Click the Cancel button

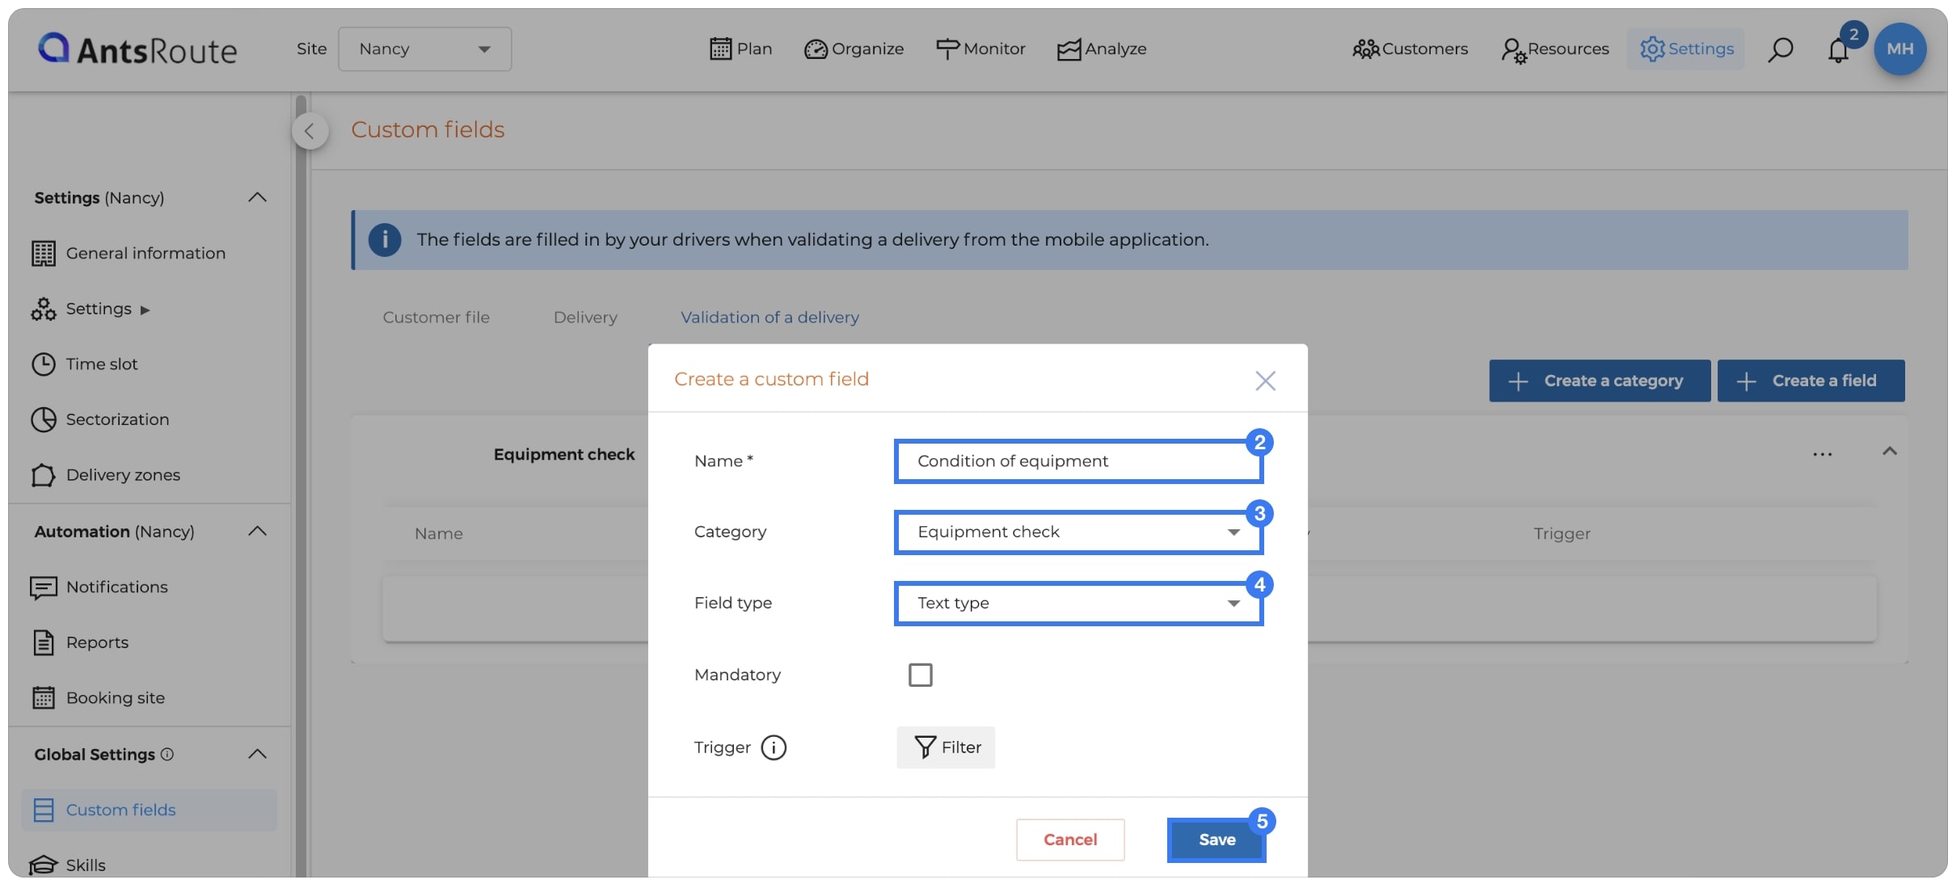1070,840
